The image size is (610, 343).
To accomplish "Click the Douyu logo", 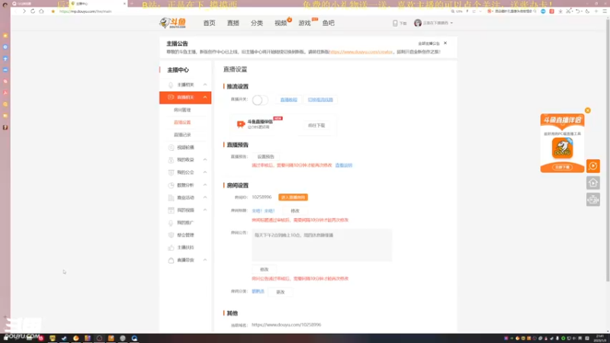I will click(173, 23).
